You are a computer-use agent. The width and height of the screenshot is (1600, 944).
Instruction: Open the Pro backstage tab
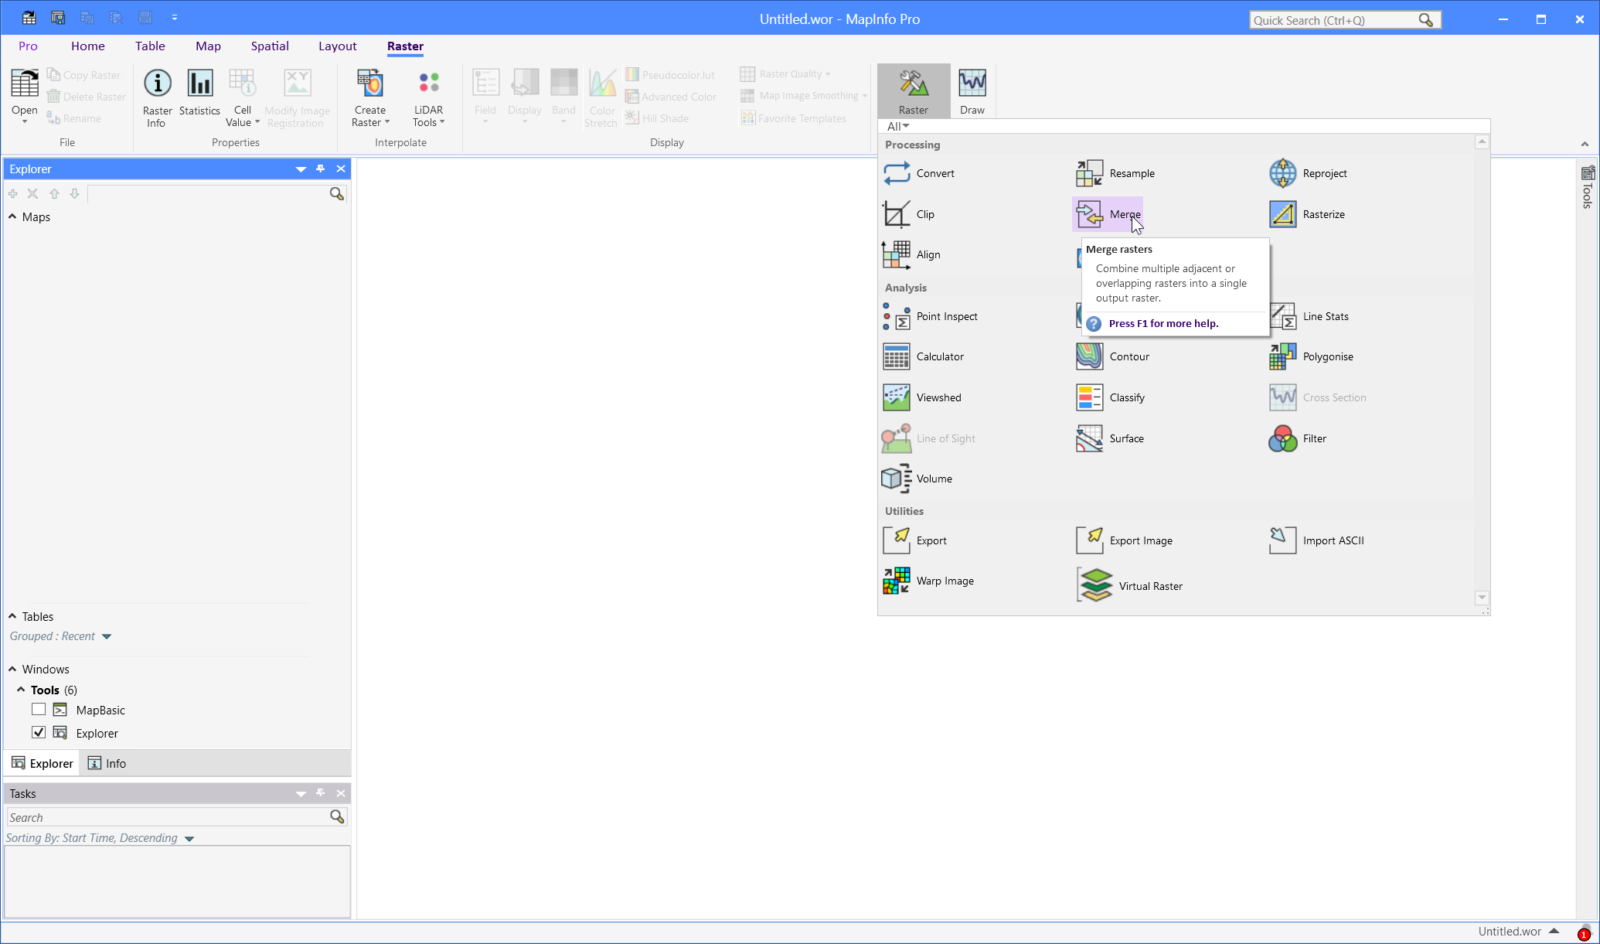(28, 46)
